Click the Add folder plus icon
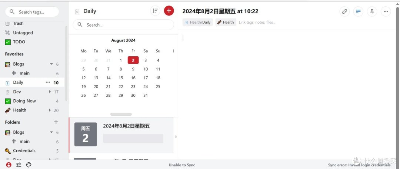 56,122
